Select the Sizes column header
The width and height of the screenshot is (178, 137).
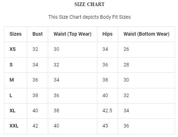(16, 34)
